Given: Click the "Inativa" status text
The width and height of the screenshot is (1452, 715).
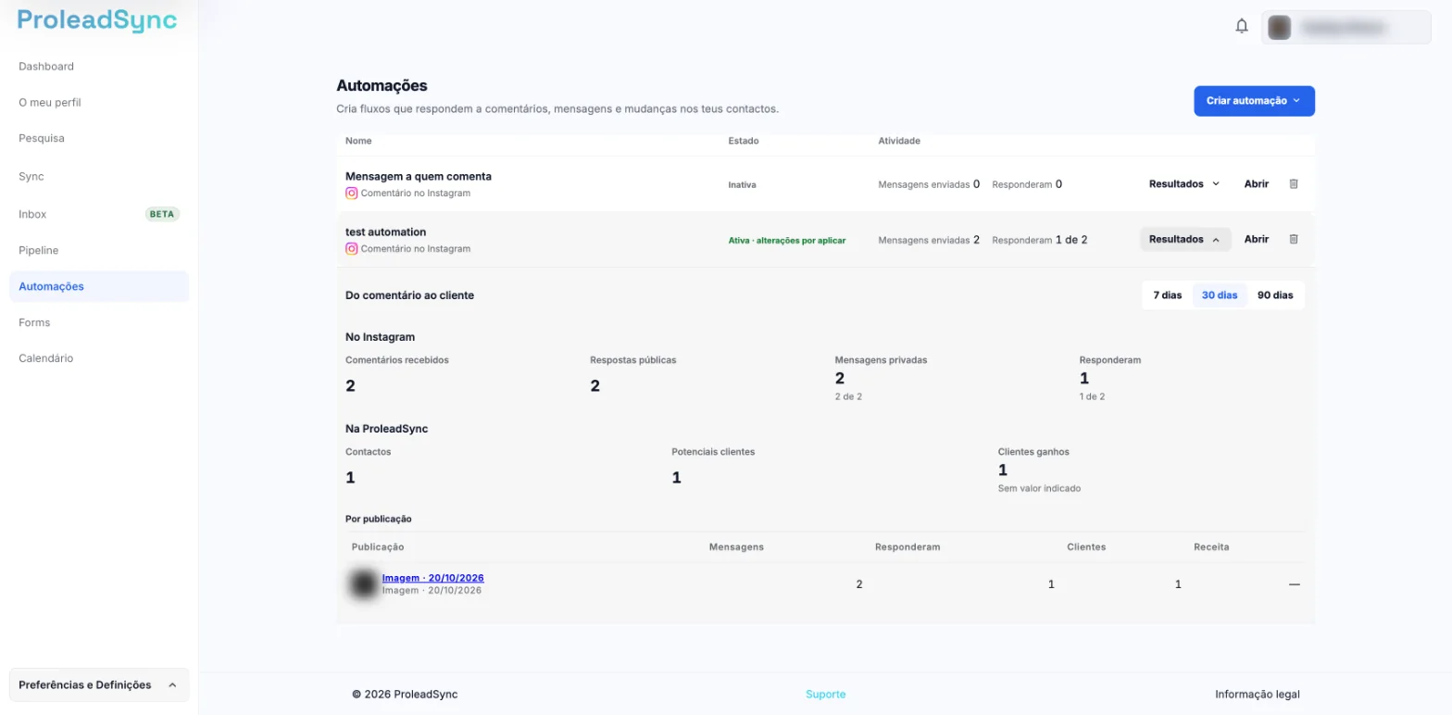Looking at the screenshot, I should click(x=742, y=184).
